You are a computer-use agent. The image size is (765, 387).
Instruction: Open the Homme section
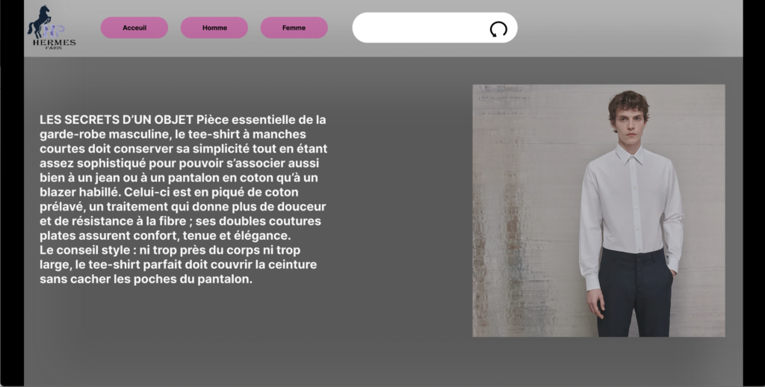tap(214, 28)
